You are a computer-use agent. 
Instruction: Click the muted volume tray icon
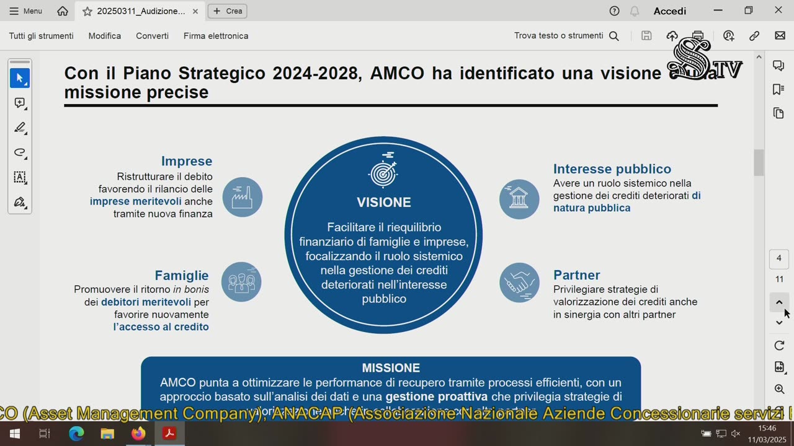click(x=736, y=434)
